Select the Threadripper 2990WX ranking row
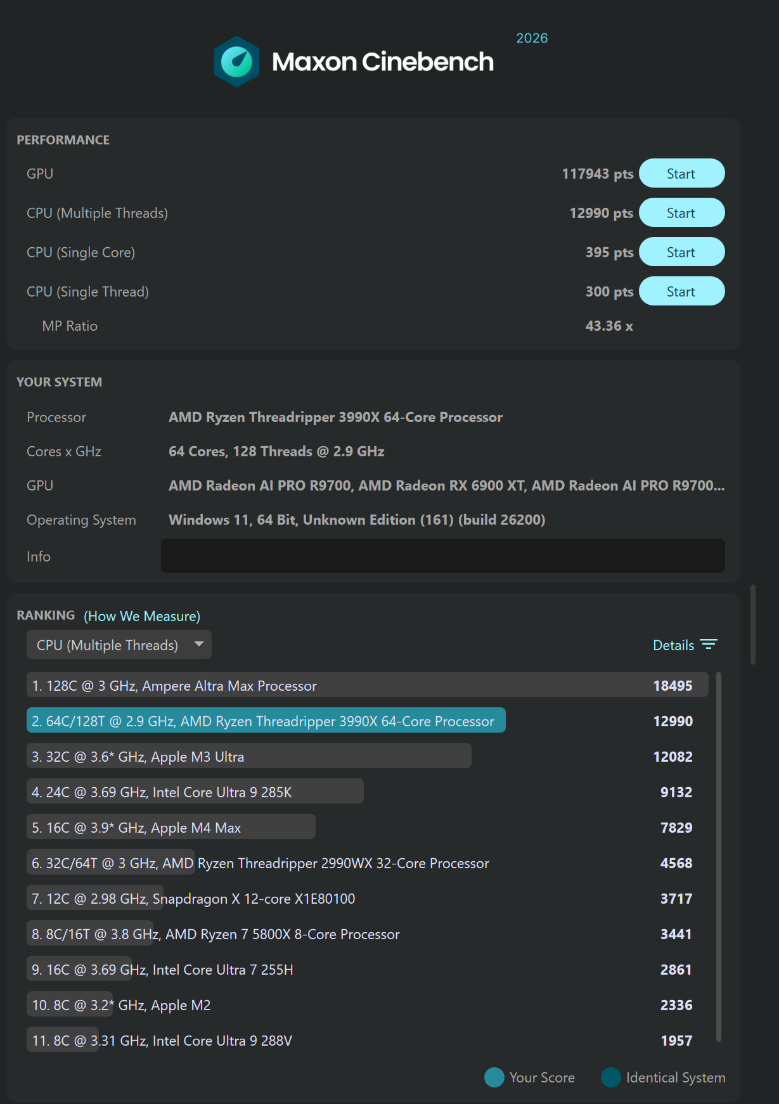The width and height of the screenshot is (779, 1104). [x=368, y=863]
